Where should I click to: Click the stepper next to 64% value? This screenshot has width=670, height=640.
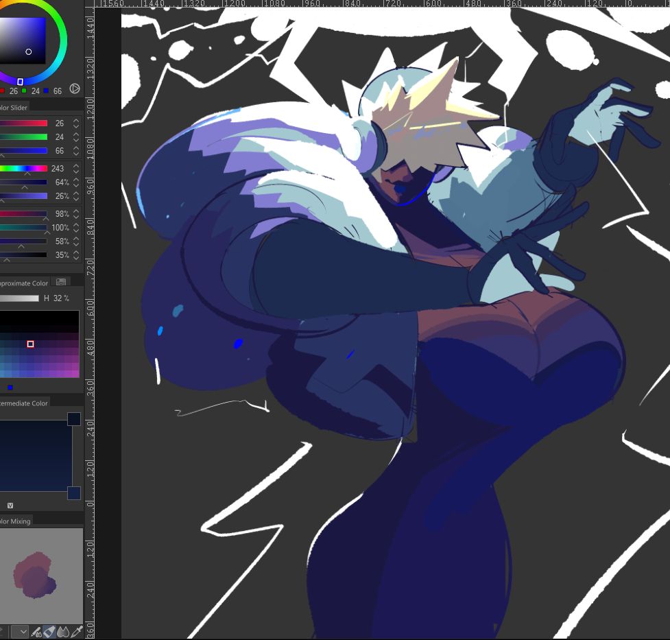pos(76,182)
